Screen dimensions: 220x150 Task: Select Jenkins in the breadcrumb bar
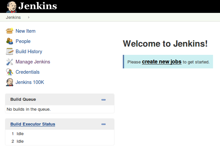point(13,17)
